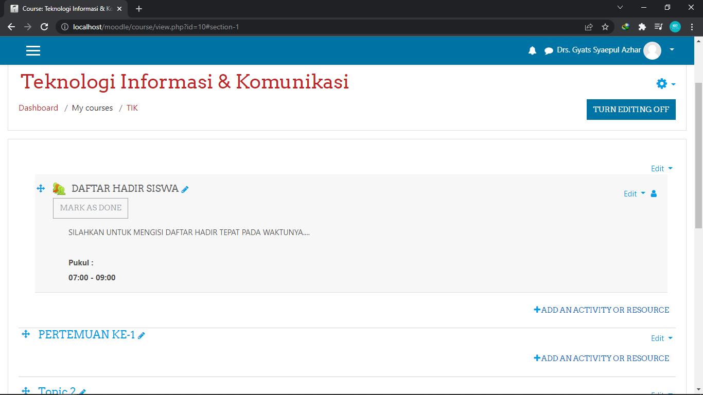Open the My courses breadcrumb
703x395 pixels.
pos(92,108)
